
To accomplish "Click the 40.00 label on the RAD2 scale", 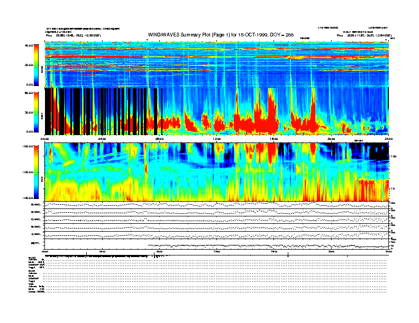I will pyautogui.click(x=29, y=45).
